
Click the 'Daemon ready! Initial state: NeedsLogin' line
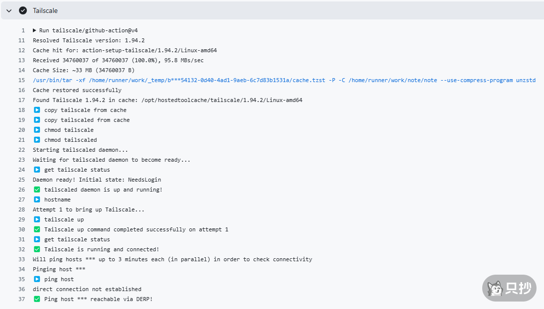97,180
